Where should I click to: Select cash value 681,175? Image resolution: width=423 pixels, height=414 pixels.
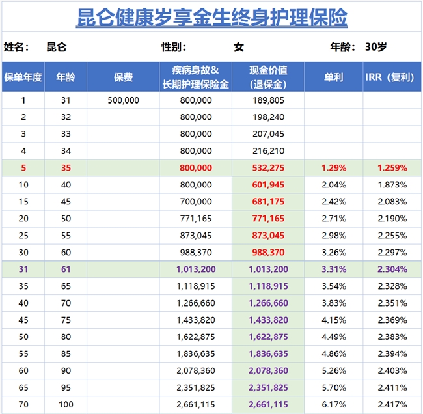tap(268, 202)
